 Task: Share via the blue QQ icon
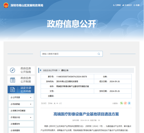[x=129, y=103]
